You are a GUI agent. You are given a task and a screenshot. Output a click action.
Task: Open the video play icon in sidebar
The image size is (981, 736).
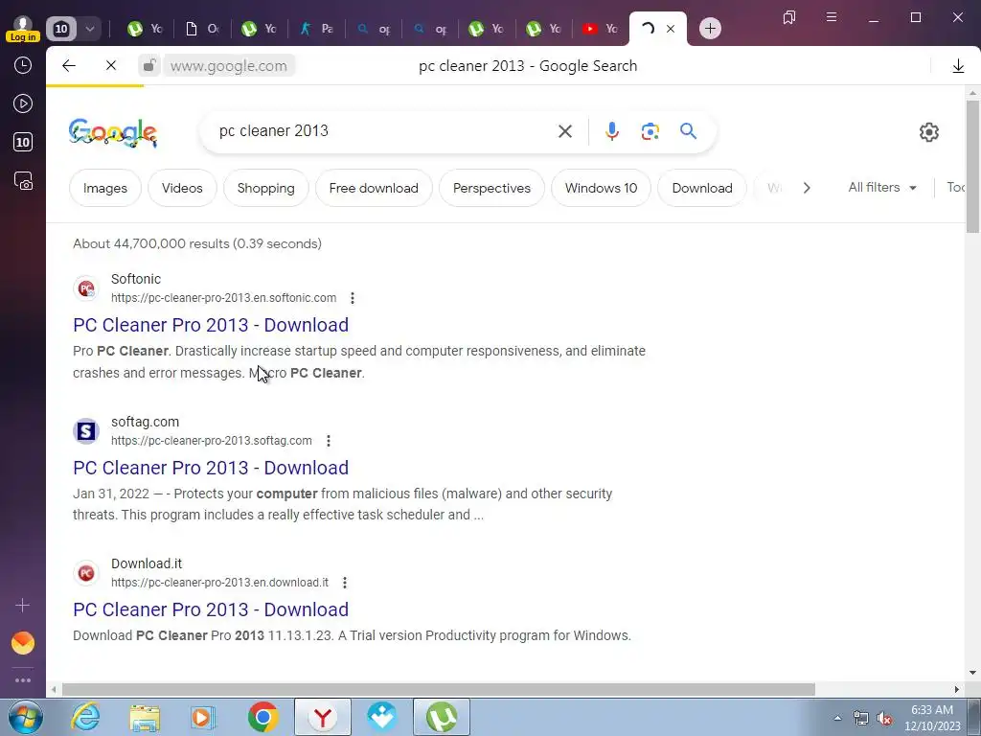[x=23, y=103]
